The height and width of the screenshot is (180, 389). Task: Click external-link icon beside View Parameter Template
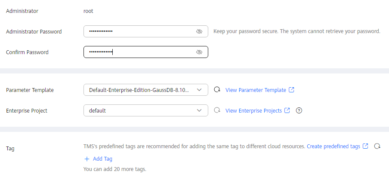point(291,90)
